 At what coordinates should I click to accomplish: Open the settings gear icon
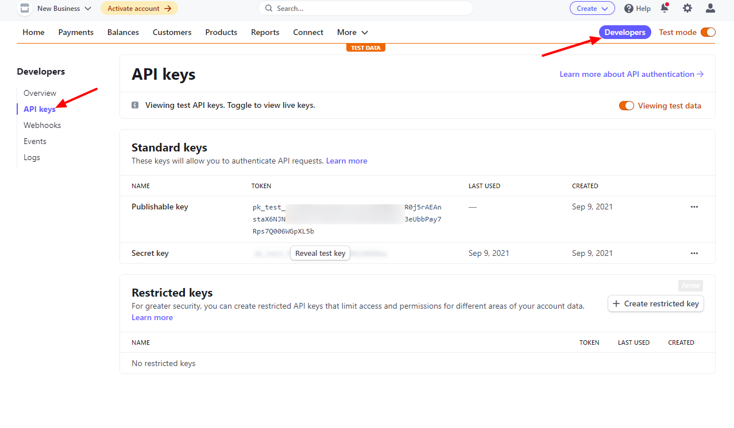tap(687, 8)
